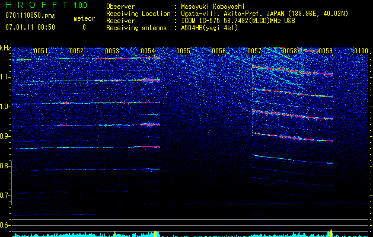Click the 0057 time marker

254,51
